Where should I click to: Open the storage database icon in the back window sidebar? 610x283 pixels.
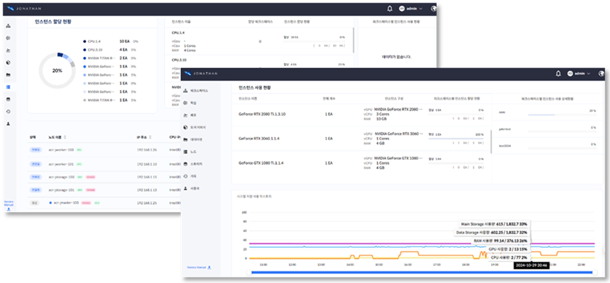(8, 99)
